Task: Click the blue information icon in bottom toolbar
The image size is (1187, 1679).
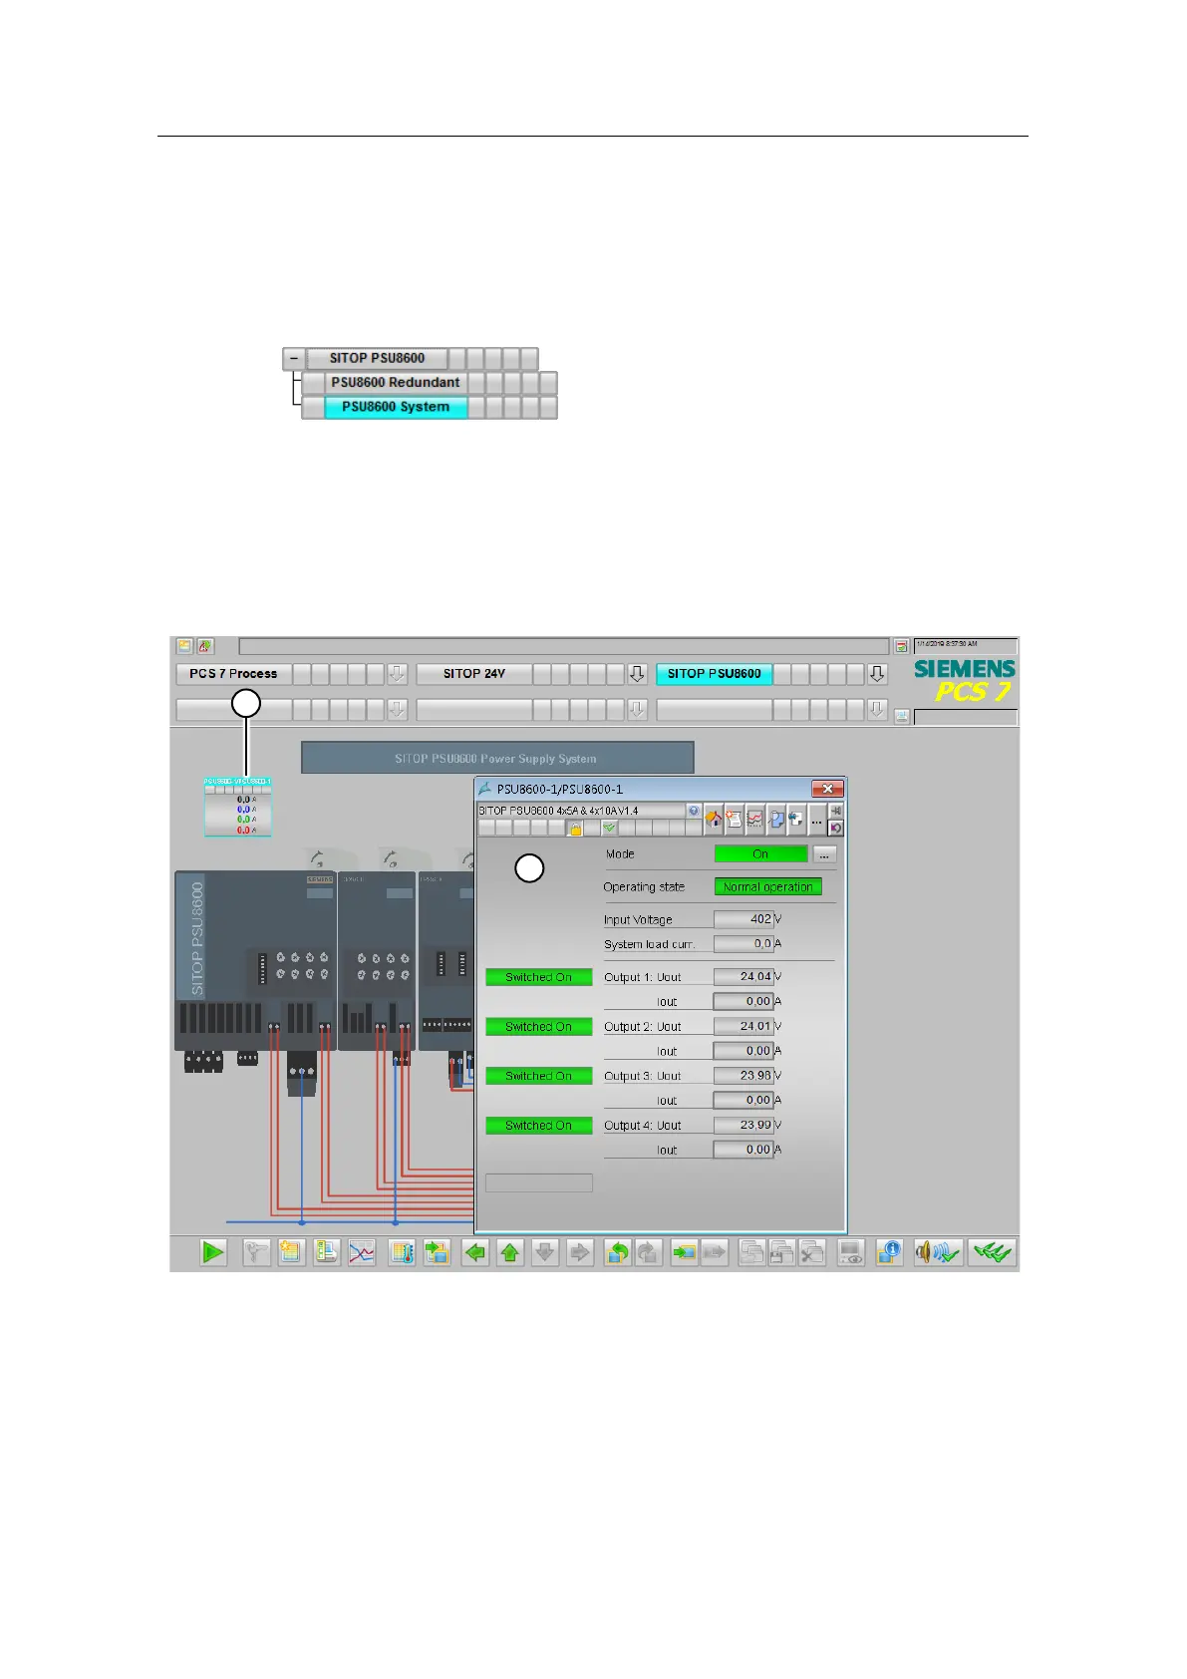Action: click(889, 1252)
